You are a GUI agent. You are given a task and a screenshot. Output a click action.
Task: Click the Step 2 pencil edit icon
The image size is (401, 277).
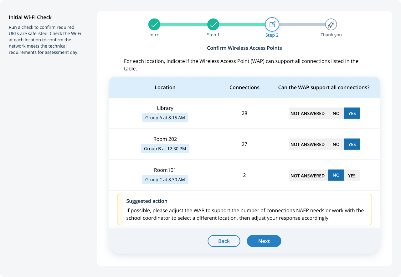click(272, 24)
